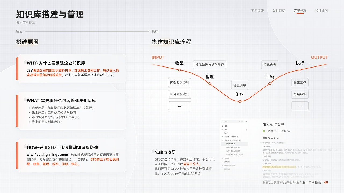This screenshot has width=344, height=193.
Task: Click the 执行 label at the arrow end
Action: click(155, 31)
